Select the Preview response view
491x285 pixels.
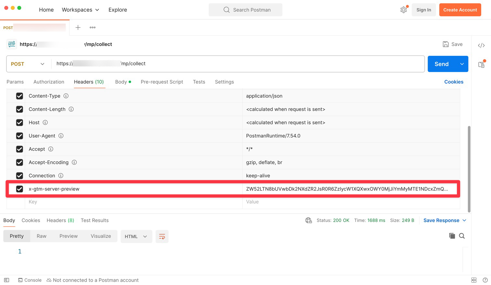69,236
